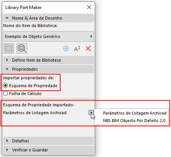Collapse the Propriedades section

[x=48, y=69]
